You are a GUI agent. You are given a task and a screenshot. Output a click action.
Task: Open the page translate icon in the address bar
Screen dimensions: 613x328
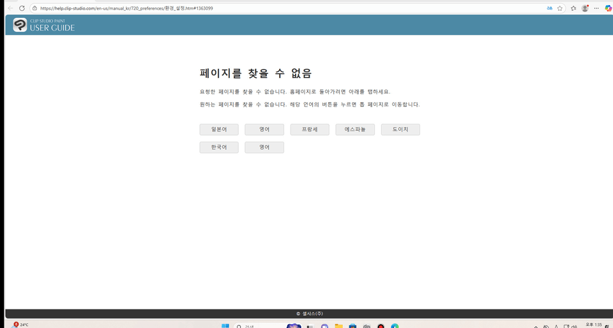click(549, 8)
